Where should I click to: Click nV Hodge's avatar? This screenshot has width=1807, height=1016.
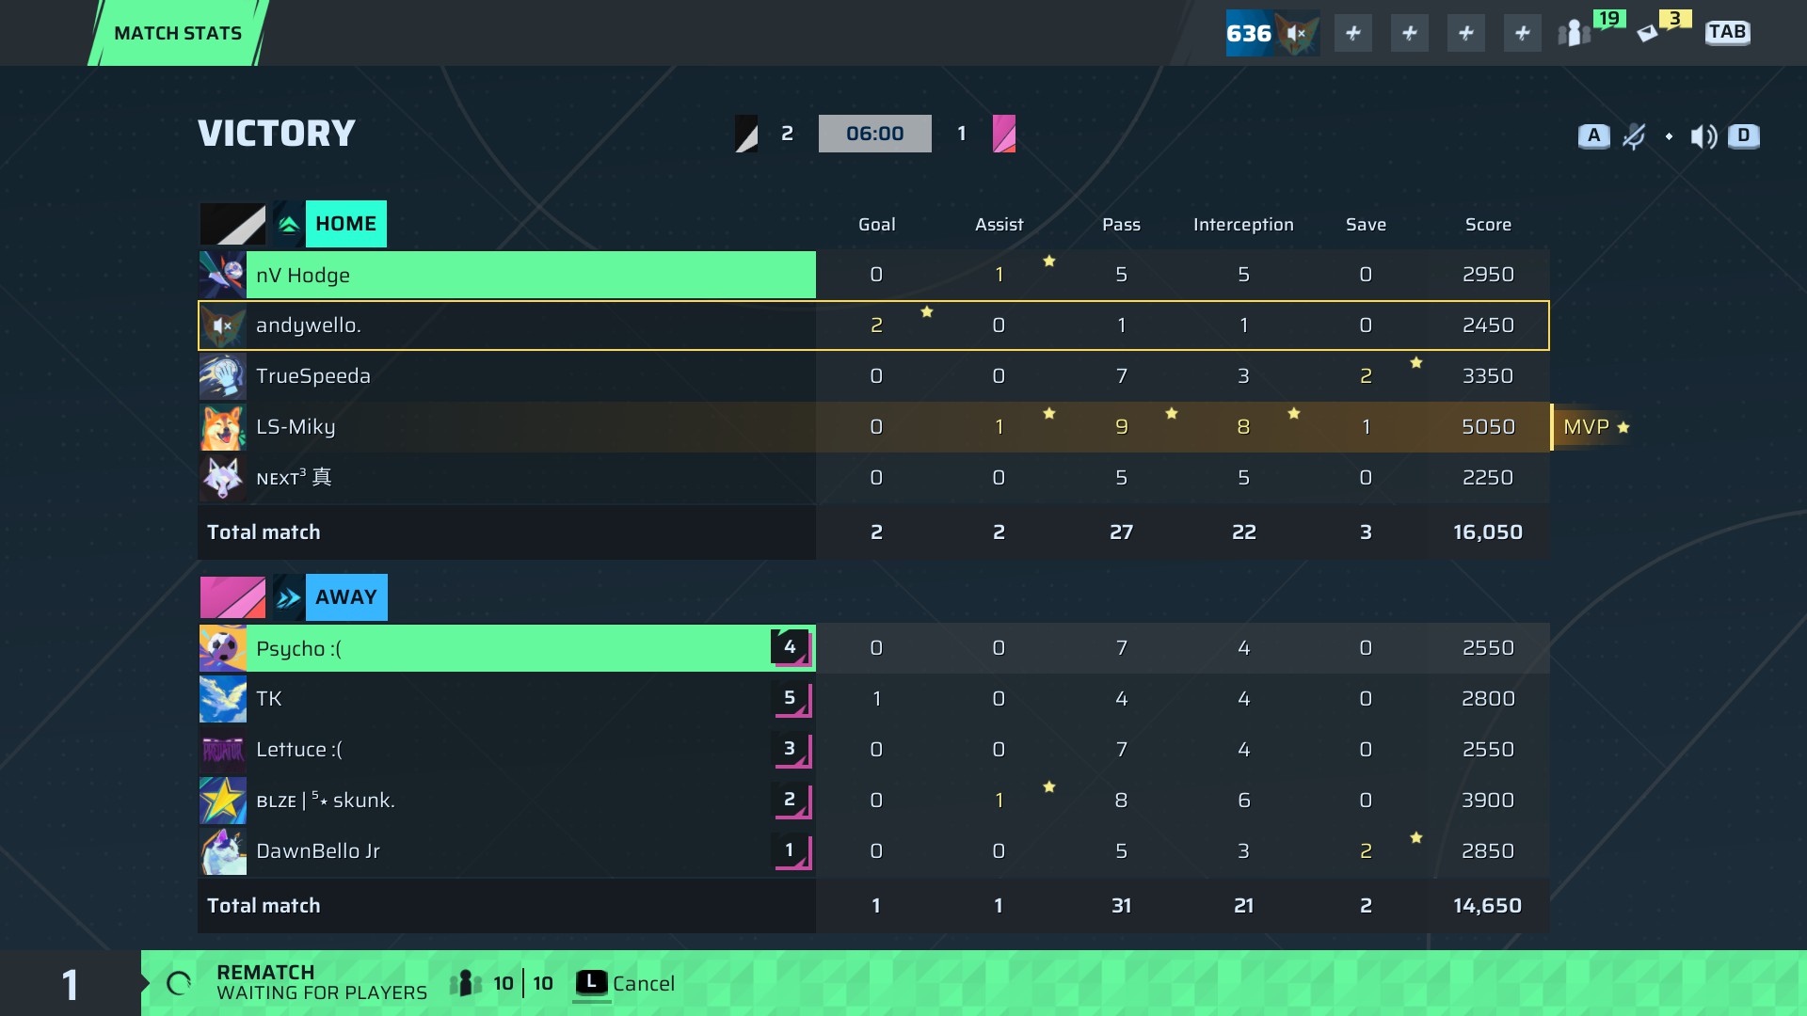223,275
